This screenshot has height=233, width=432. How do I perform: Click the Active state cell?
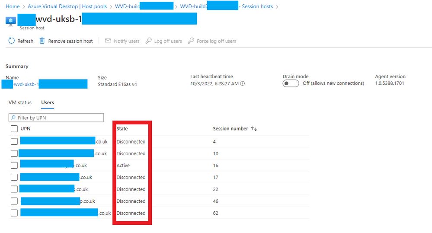tap(123, 166)
